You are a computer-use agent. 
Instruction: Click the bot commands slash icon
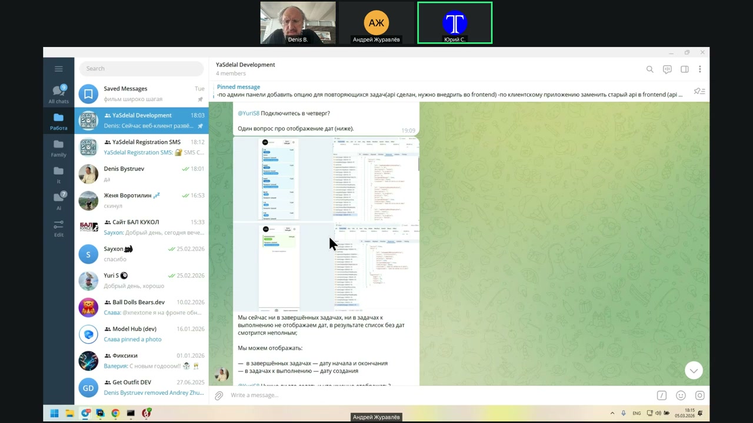pos(662,395)
